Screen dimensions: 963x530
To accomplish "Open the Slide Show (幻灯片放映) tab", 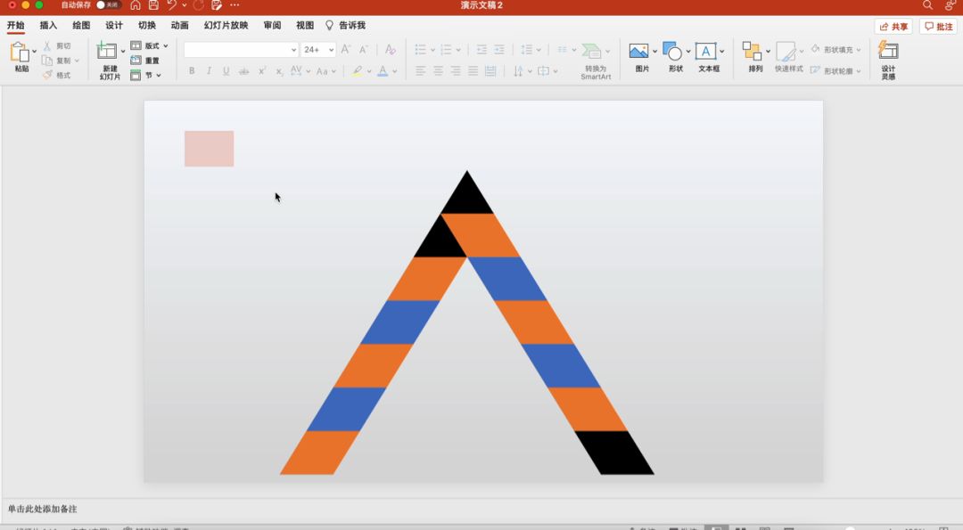I will point(226,25).
